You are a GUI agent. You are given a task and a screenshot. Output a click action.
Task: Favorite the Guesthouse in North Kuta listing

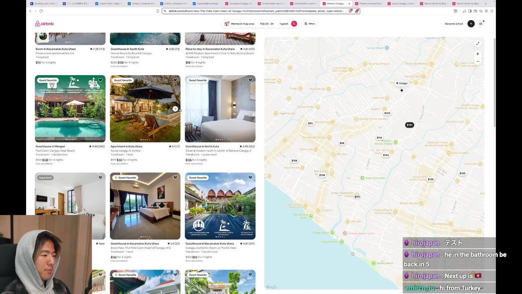coord(250,80)
